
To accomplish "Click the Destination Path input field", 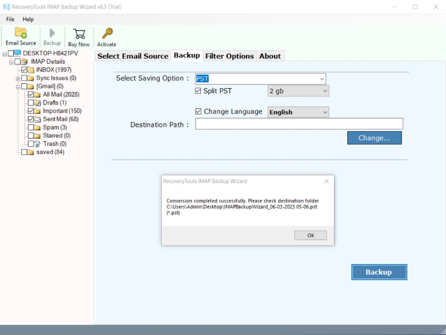I will 299,123.
